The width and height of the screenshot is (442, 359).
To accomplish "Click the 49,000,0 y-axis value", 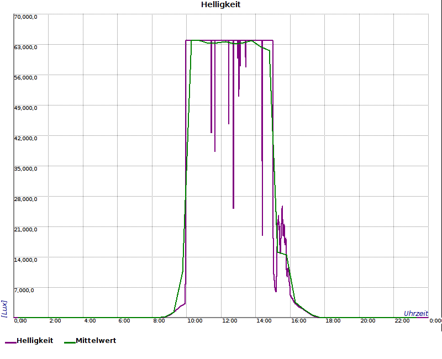I will click(x=25, y=108).
